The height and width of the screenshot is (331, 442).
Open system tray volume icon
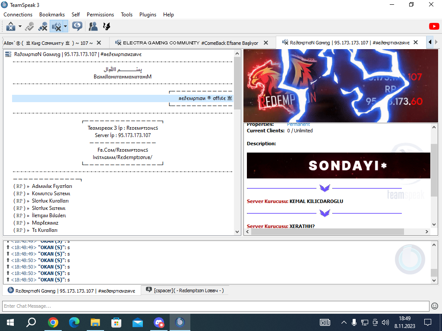pyautogui.click(x=385, y=322)
